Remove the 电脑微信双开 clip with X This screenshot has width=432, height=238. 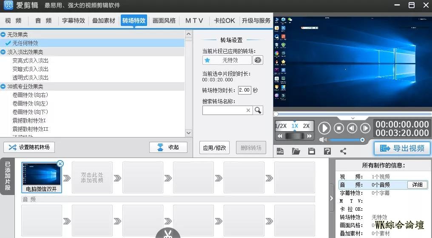(60, 164)
